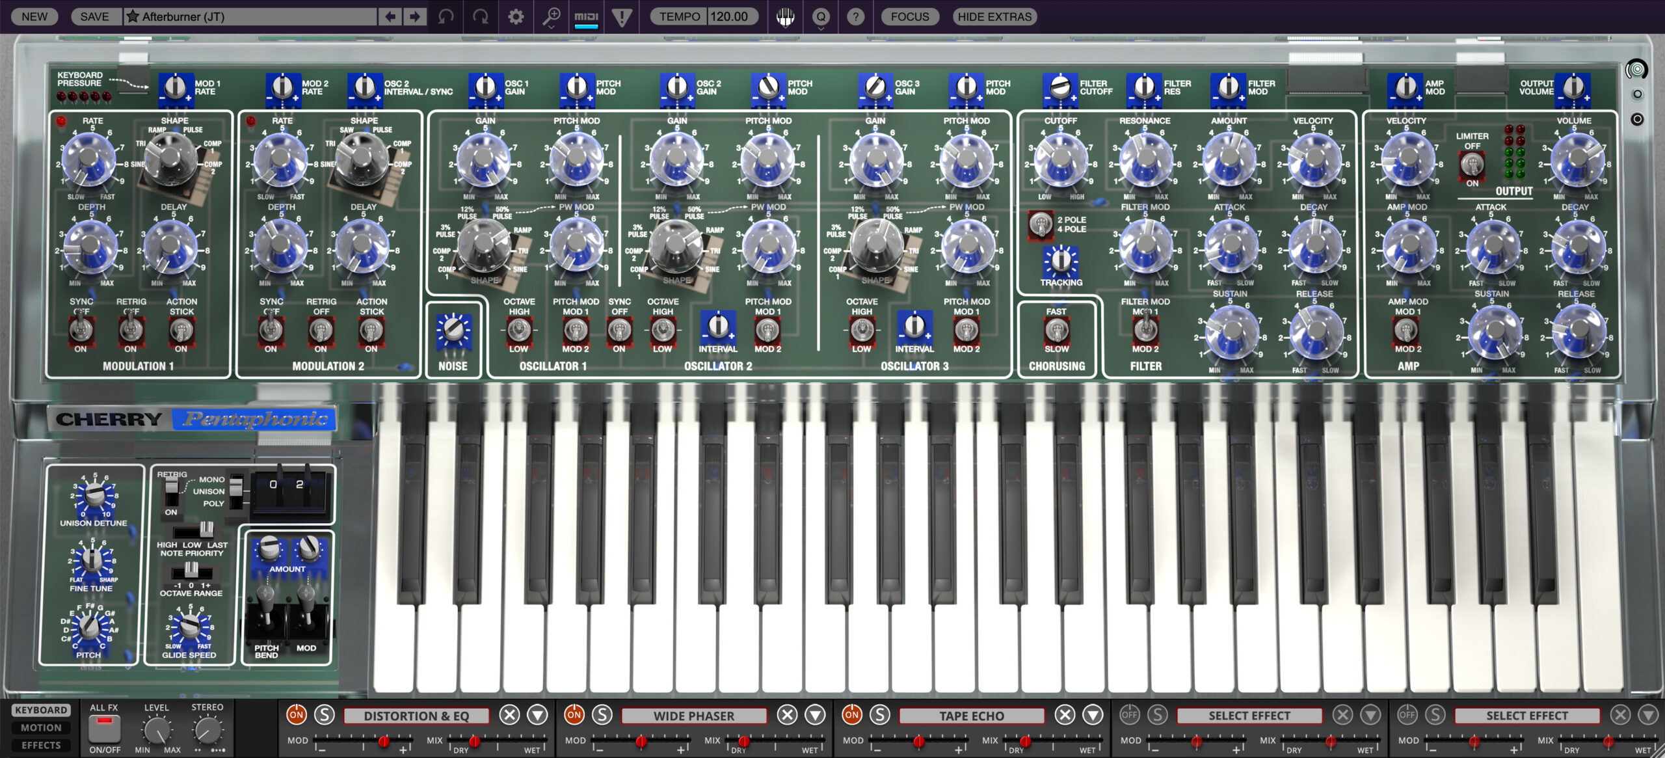
Task: Click the Q (QWERTY keyboard) icon
Action: (x=821, y=16)
